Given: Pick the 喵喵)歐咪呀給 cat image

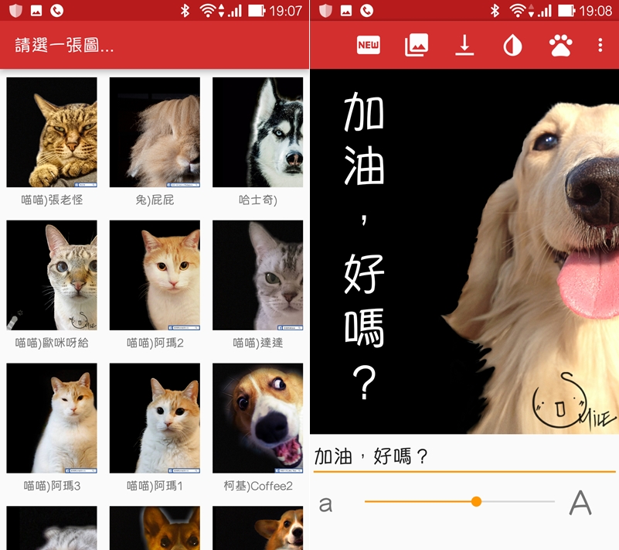Looking at the screenshot, I should [x=52, y=275].
